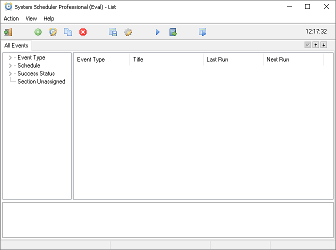Close the System Scheduler window
Image resolution: width=336 pixels, height=250 pixels.
pyautogui.click(x=326, y=7)
